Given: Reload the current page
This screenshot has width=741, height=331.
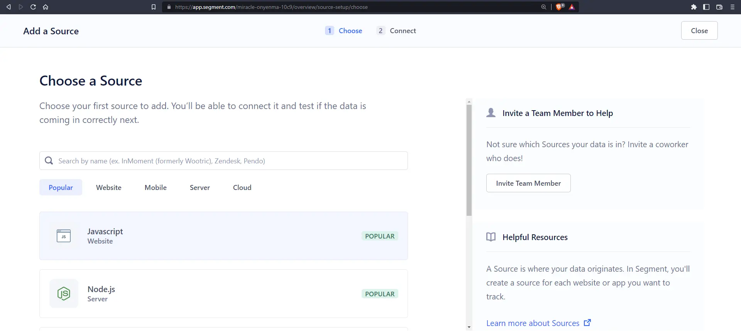Looking at the screenshot, I should click(33, 7).
